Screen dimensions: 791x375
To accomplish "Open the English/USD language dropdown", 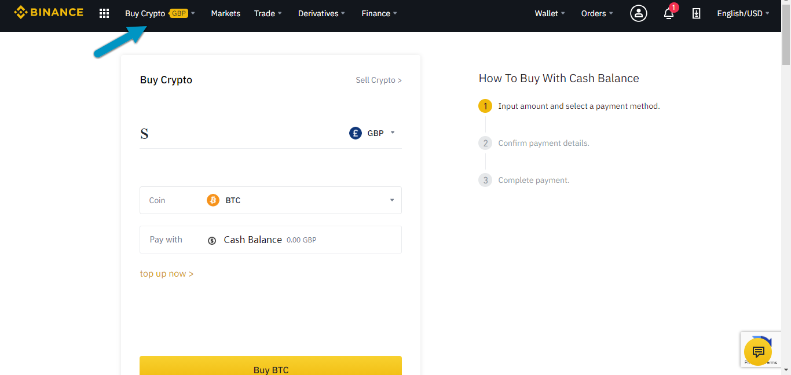I will pos(743,13).
